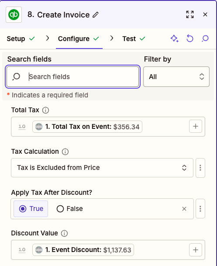Image resolution: width=217 pixels, height=266 pixels.
Task: Show info tooltip for Discount Value
Action: [64, 233]
